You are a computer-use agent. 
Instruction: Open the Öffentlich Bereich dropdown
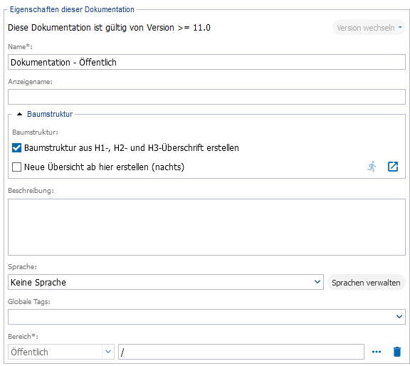pyautogui.click(x=61, y=352)
